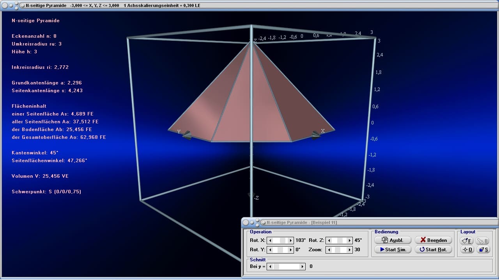Click the -Z axis arrow cone

(251, 195)
